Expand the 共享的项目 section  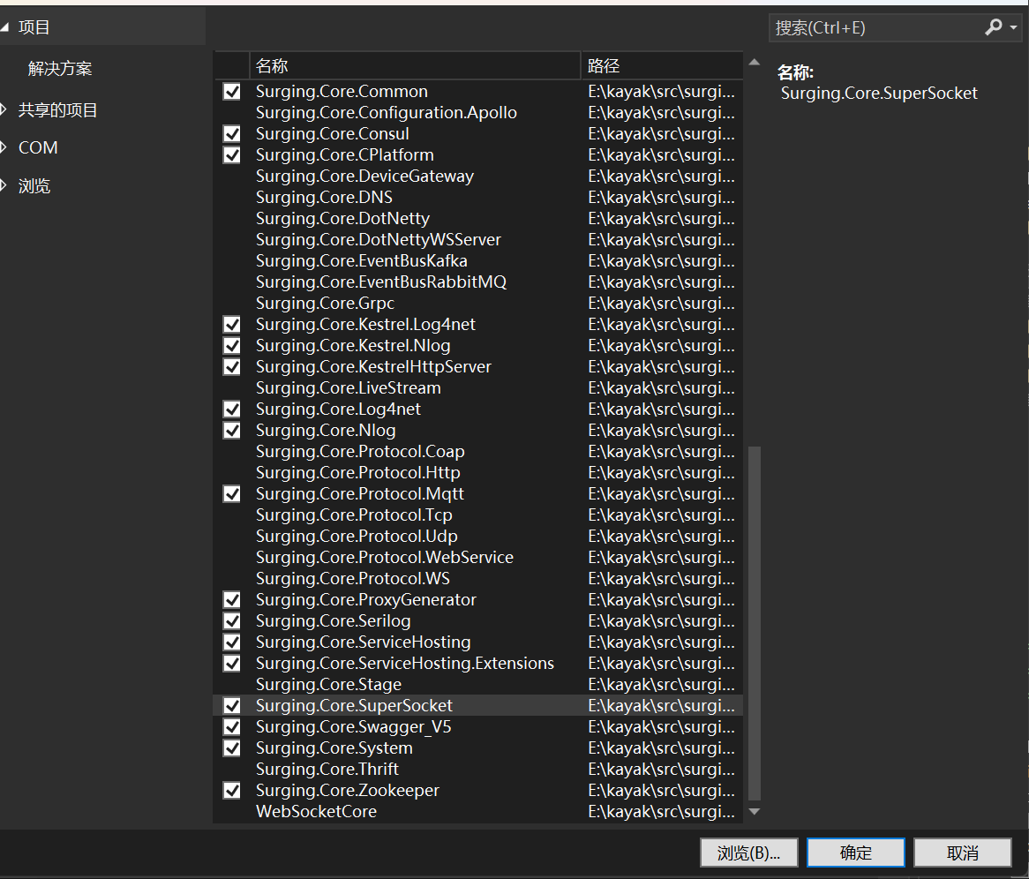point(4,109)
